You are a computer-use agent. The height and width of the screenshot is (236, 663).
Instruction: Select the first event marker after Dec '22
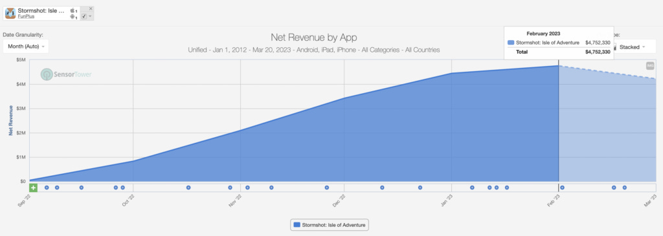coord(382,188)
